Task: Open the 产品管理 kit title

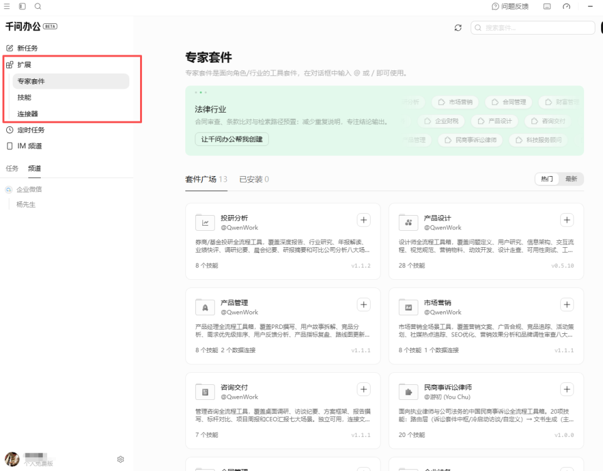Action: coord(234,302)
